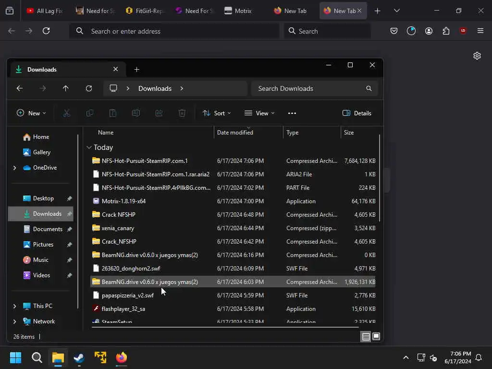The width and height of the screenshot is (492, 369).
Task: Click the file list horizontal scrollbar
Action: click(225, 327)
